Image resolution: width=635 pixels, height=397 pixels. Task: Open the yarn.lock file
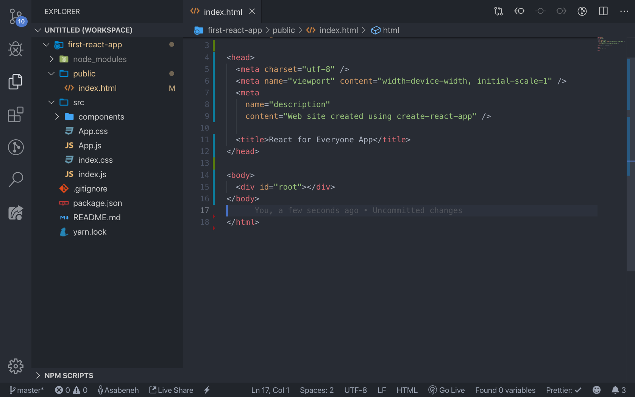click(108, 232)
